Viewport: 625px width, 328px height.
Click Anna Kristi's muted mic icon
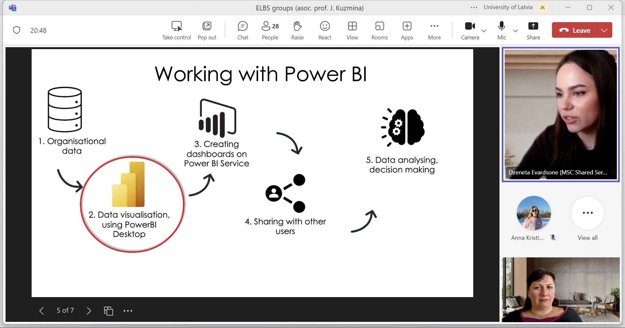553,238
